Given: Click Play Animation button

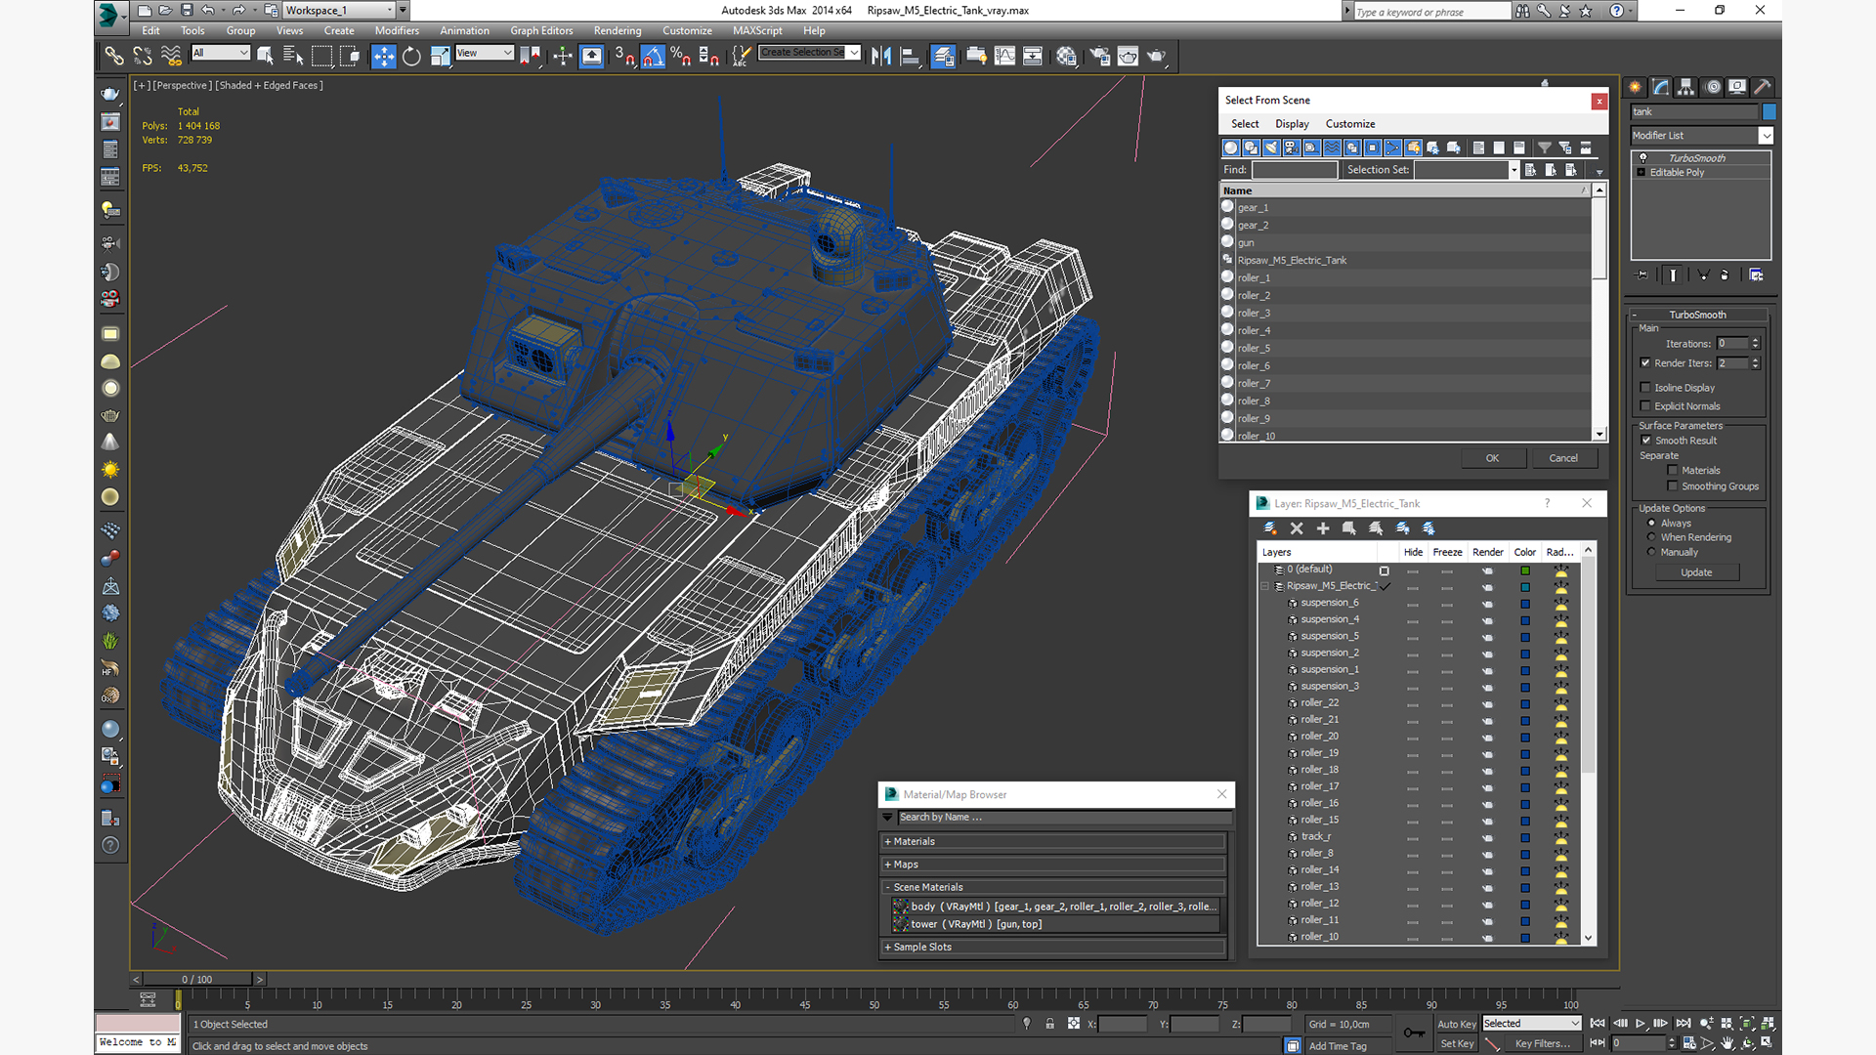Looking at the screenshot, I should pos(1641,1024).
